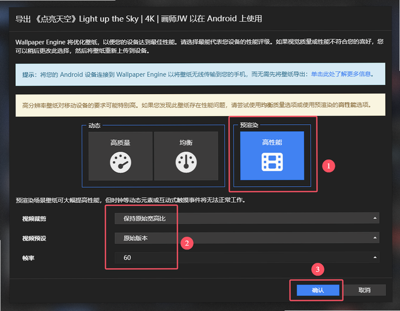Select the 高质量 dynamic quality option

pyautogui.click(x=120, y=156)
